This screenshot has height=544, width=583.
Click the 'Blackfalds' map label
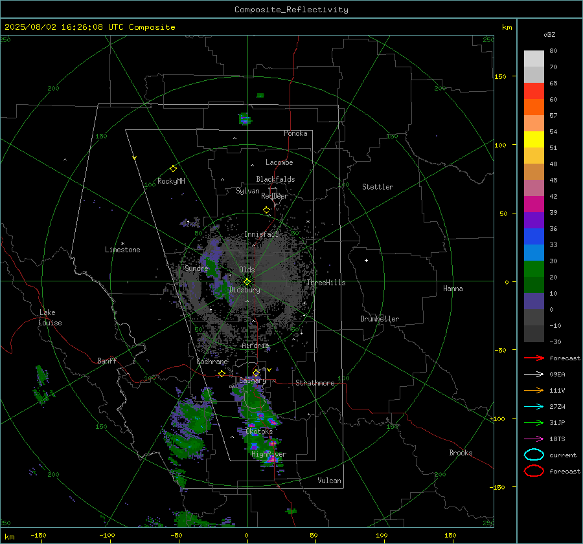275,179
